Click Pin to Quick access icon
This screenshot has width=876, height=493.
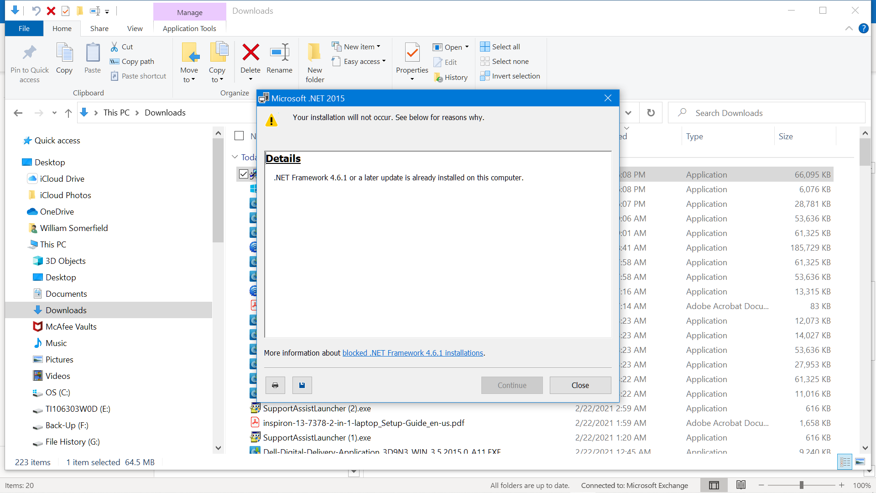click(29, 53)
